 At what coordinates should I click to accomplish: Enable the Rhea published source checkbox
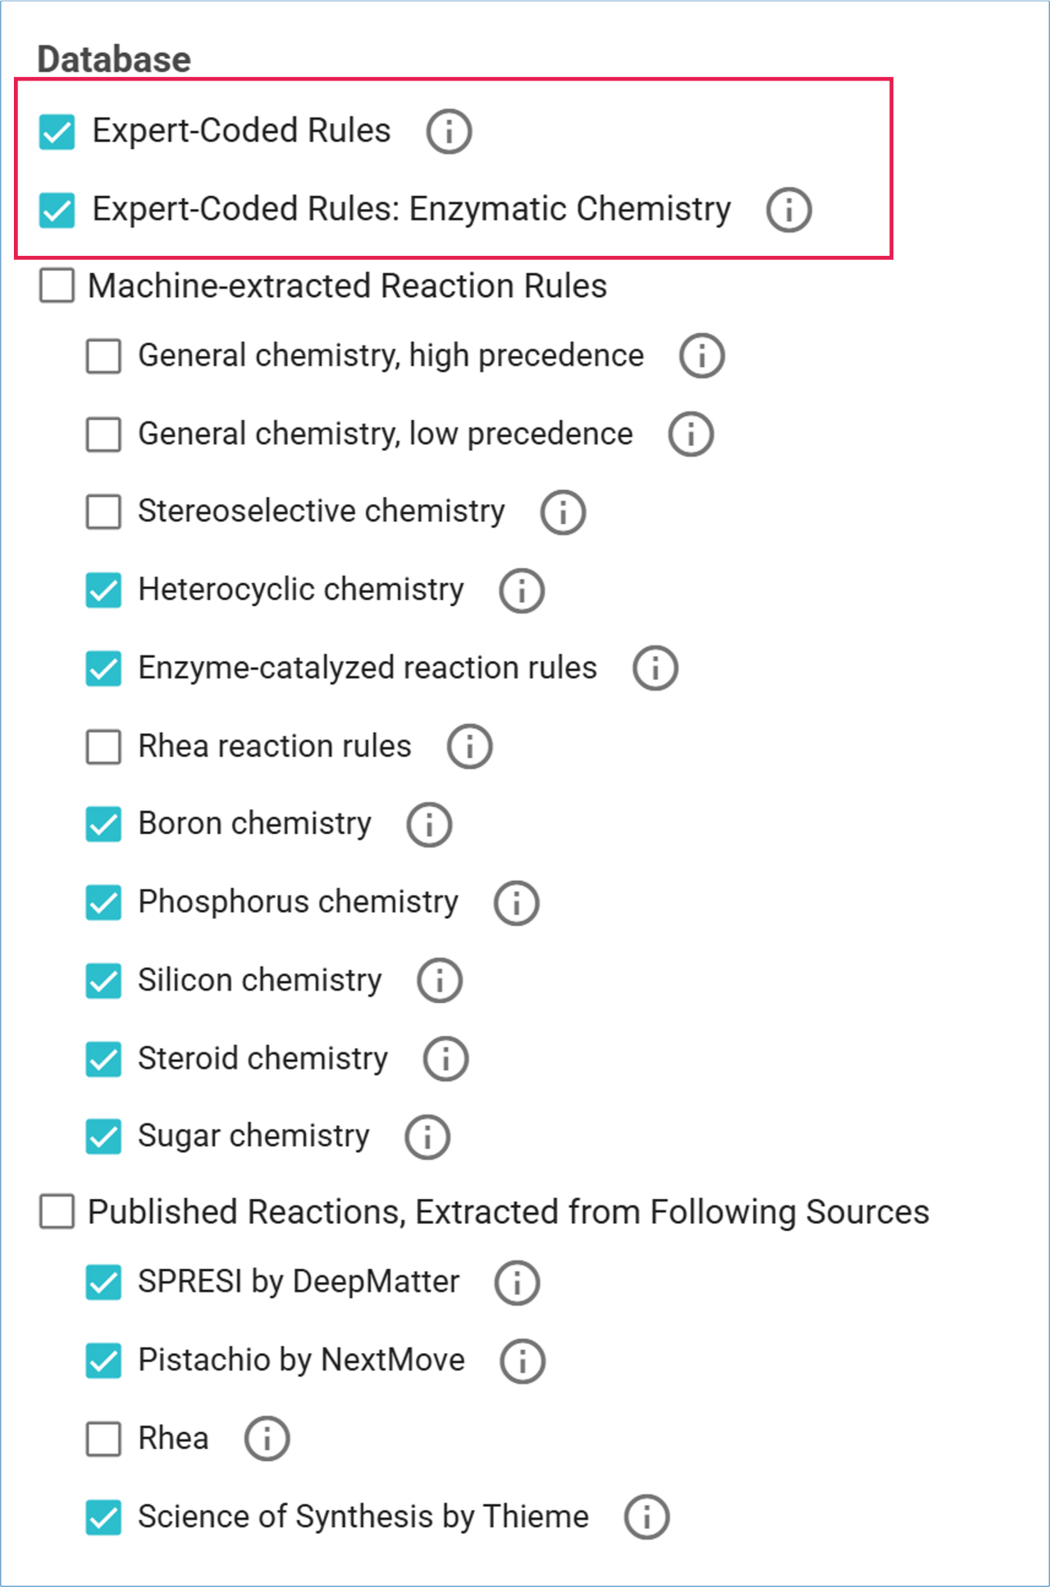[104, 1439]
